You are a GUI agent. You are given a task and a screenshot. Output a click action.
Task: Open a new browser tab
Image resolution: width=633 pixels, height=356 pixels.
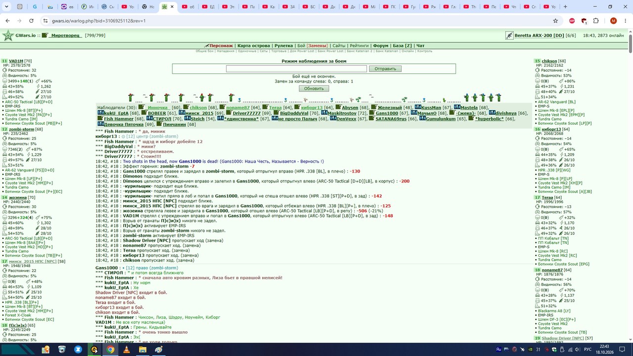[565, 7]
